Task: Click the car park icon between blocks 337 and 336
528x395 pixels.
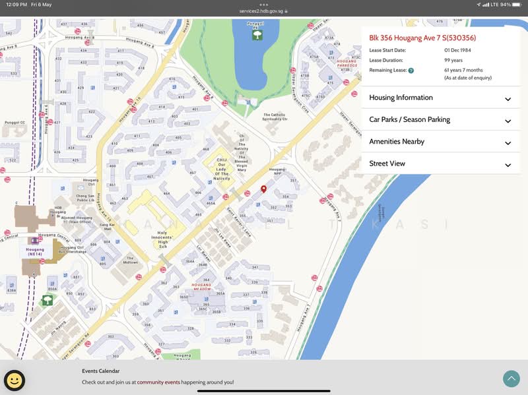Action: click(x=255, y=302)
